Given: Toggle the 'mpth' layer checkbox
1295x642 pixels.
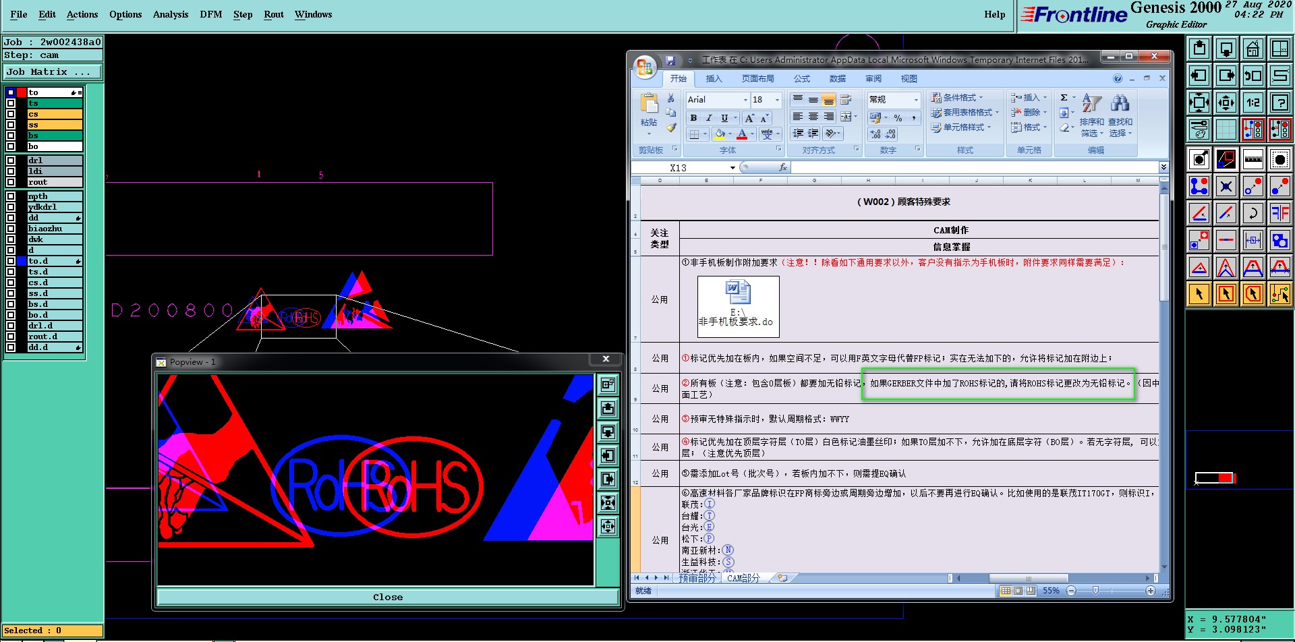Looking at the screenshot, I should 11,196.
